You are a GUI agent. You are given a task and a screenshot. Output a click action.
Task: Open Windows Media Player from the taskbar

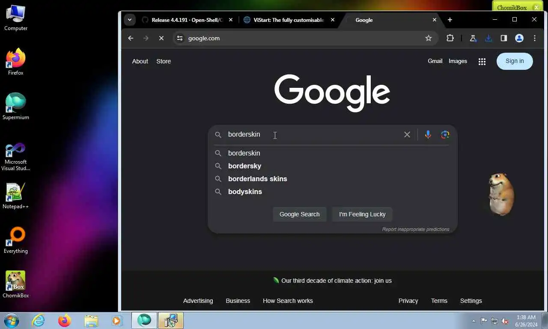coord(117,320)
